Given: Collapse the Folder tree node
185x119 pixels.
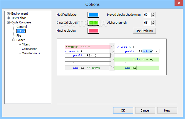Looking at the screenshot, I should pyautogui.click(x=14, y=40).
